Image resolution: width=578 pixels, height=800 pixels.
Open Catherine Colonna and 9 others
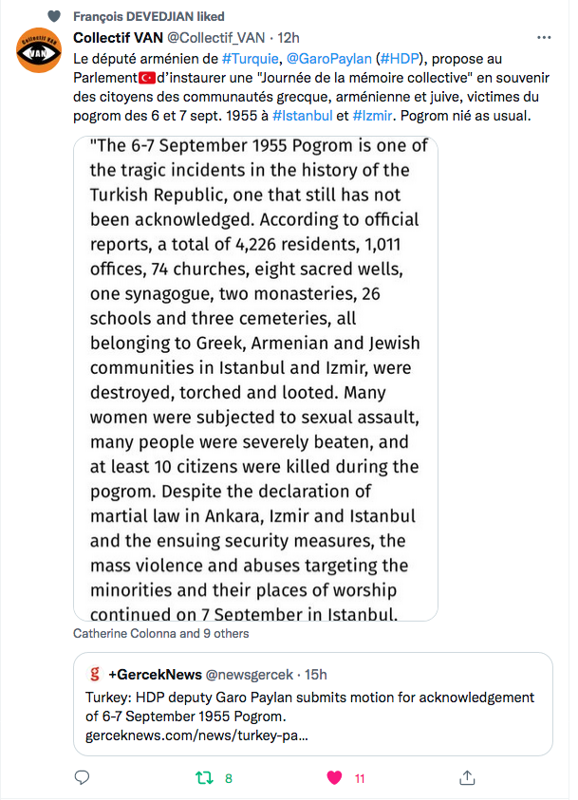(x=160, y=633)
